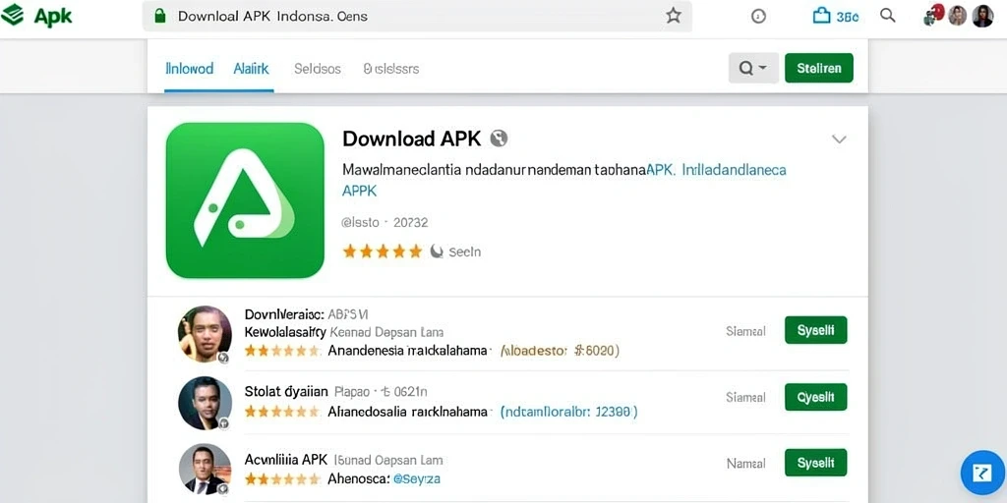Screen dimensions: 1007x503
Task: Bookmark page with the star icon
Action: [x=673, y=16]
